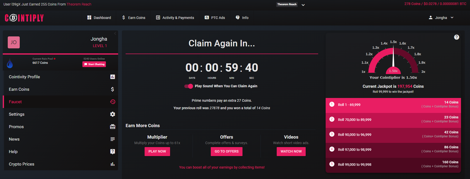
Task: Open the PTC Ads menu item
Action: [215, 18]
